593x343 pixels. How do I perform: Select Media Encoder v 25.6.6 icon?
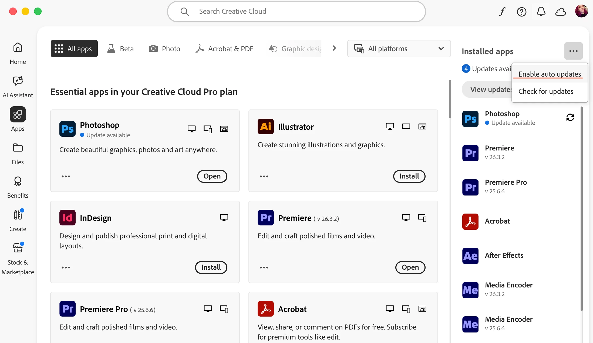tap(470, 324)
